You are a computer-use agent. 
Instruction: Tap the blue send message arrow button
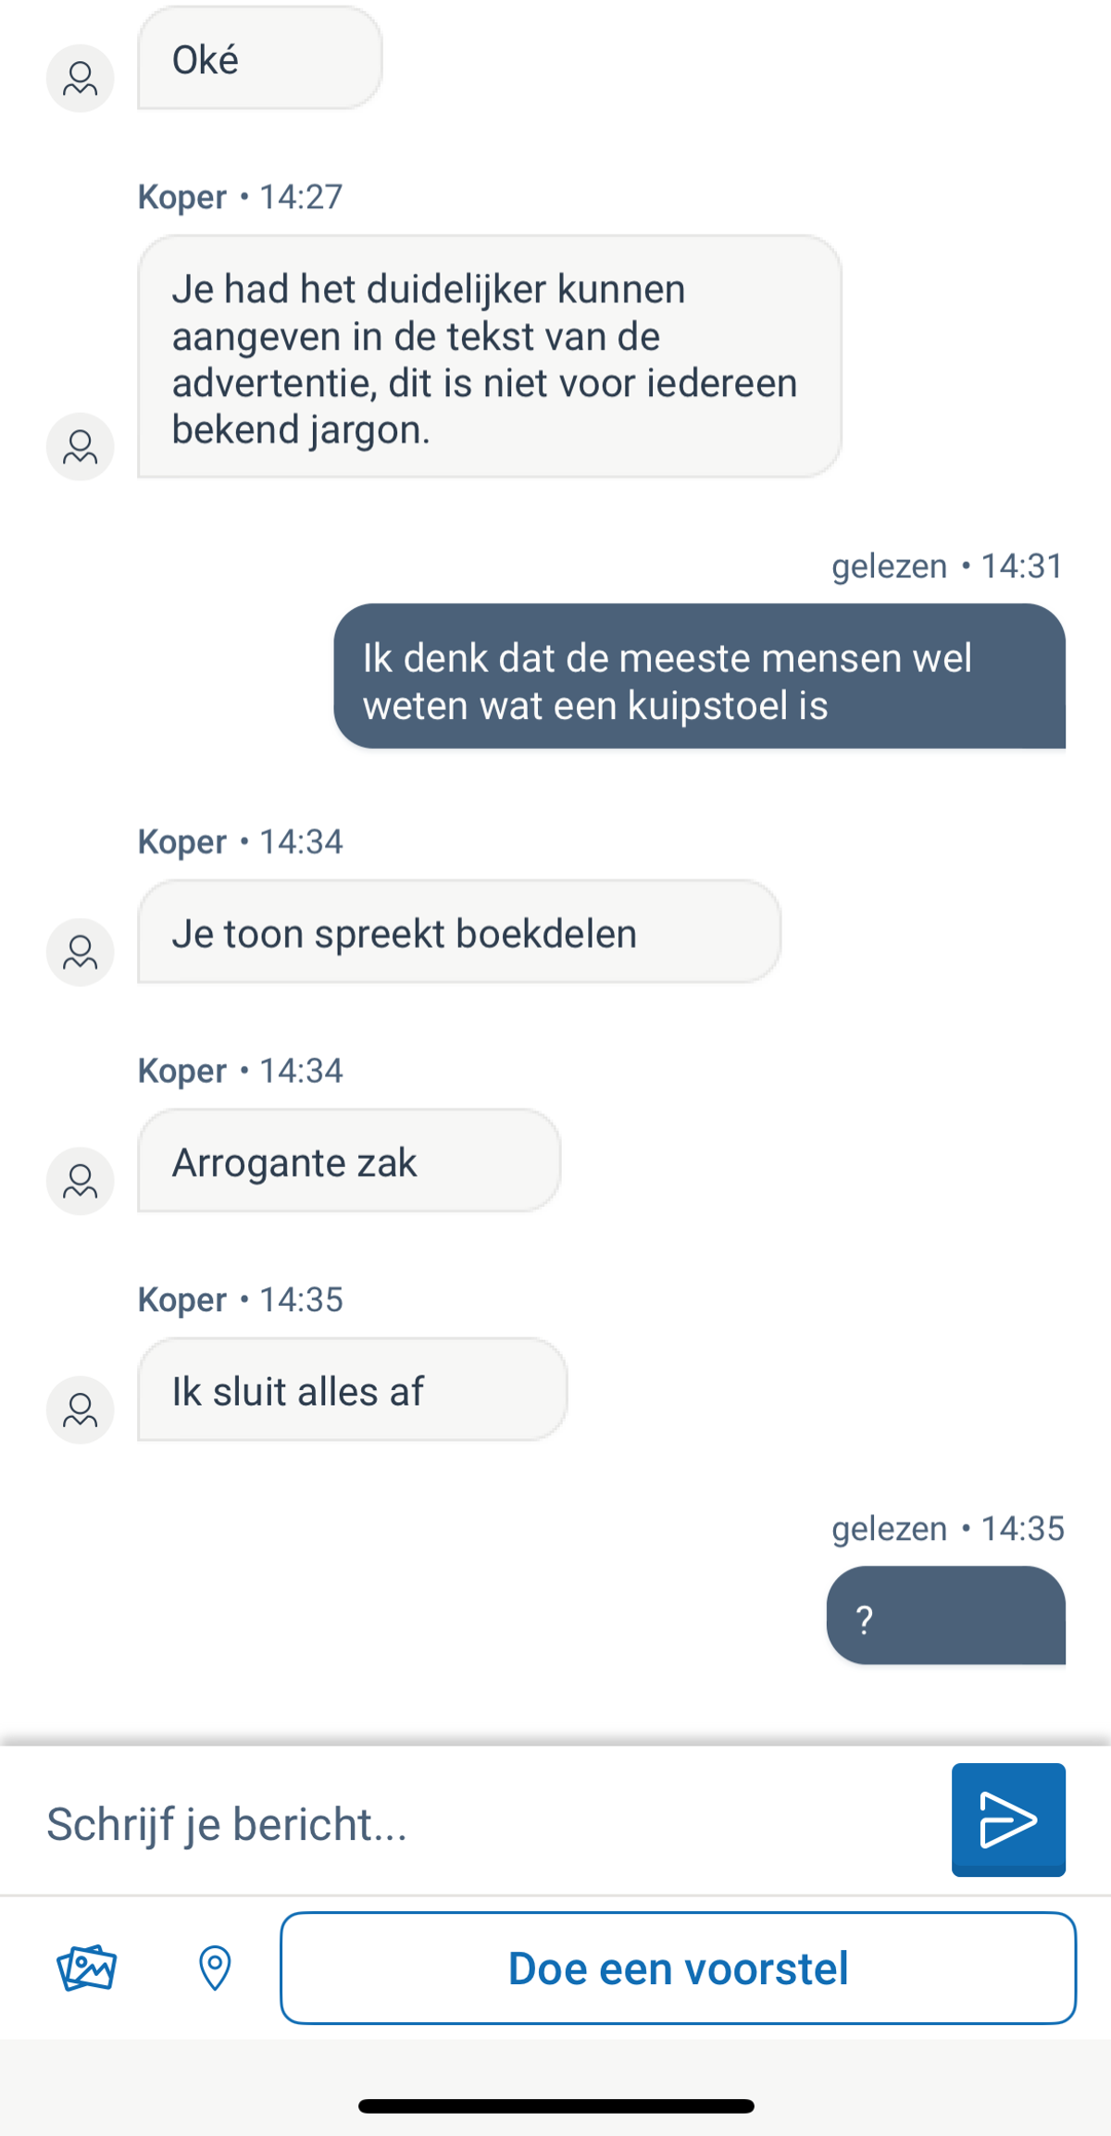(x=1007, y=1819)
